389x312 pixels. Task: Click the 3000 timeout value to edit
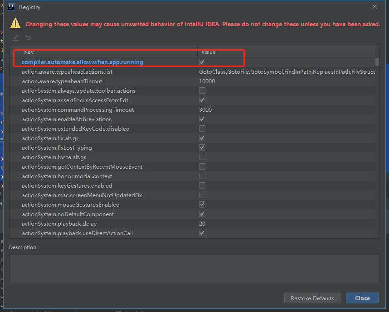click(x=205, y=109)
